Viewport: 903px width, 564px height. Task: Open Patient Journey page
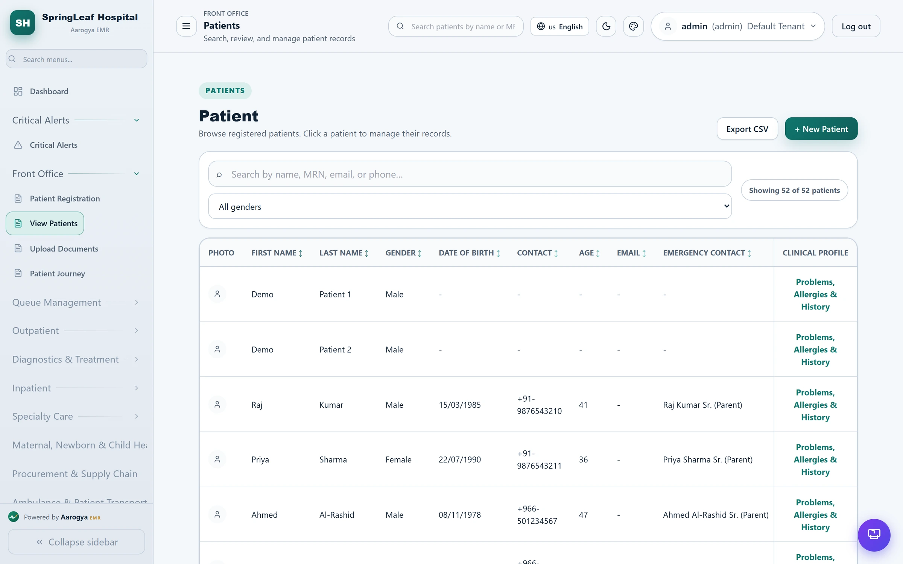click(57, 273)
